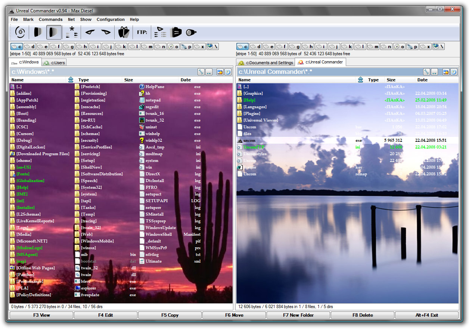The image size is (469, 329).
Task: Go back using the left-pointing eye-shaped arrow
Action: coord(90,32)
